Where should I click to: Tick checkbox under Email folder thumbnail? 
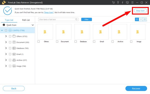(x=94, y=41)
